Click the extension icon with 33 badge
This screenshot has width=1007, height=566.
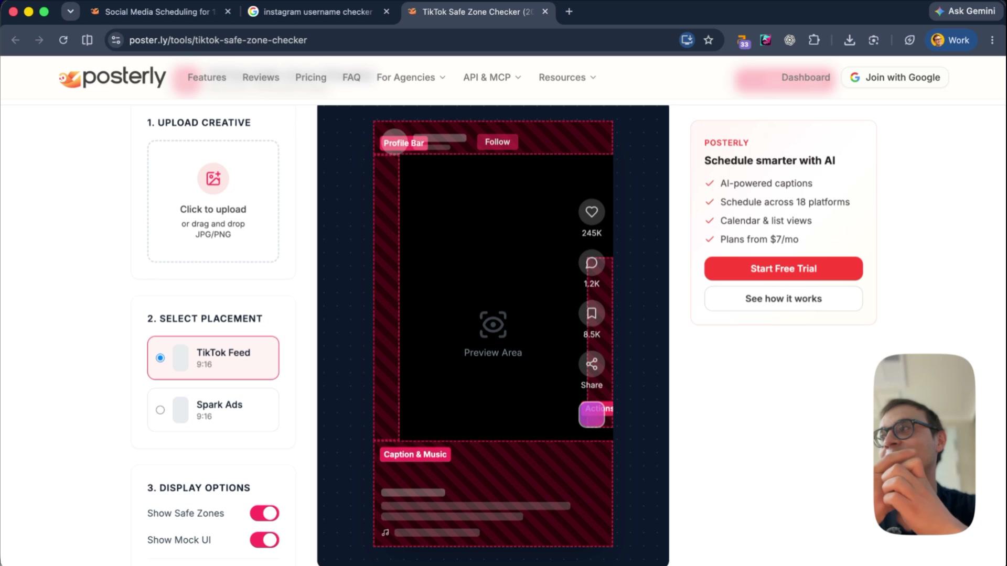point(743,41)
